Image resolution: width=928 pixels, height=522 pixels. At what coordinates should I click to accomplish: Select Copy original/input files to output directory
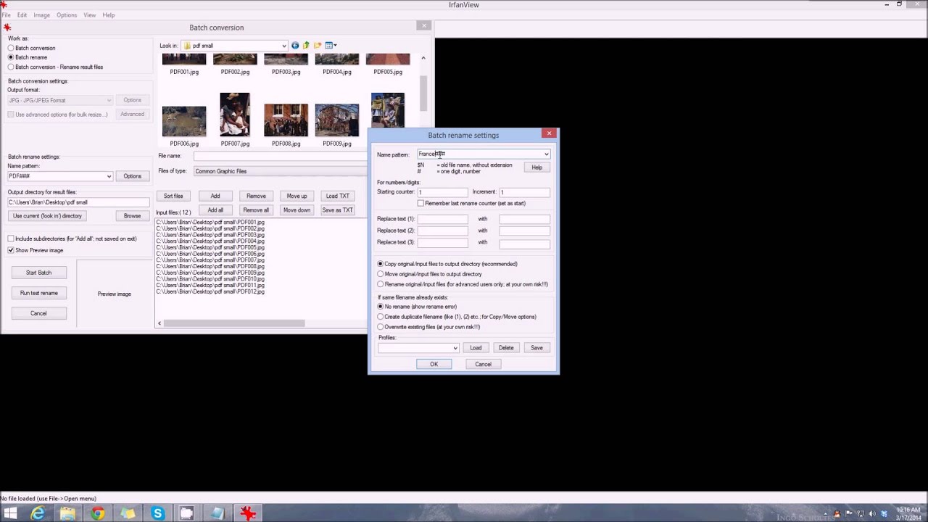pos(380,264)
